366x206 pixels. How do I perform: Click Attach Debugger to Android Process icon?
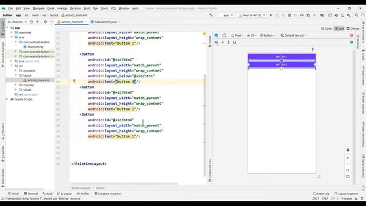(x=308, y=15)
